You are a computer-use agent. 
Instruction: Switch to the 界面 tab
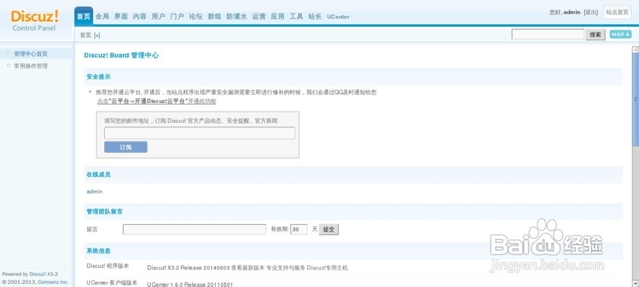click(x=121, y=17)
